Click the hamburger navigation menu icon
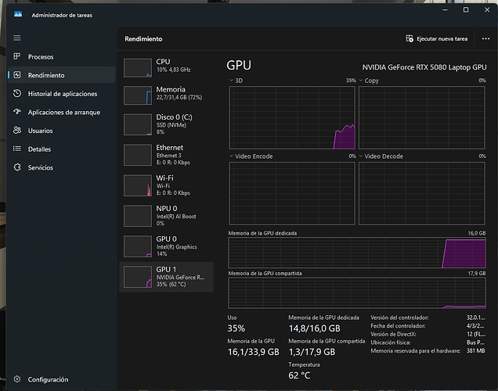 [x=17, y=38]
